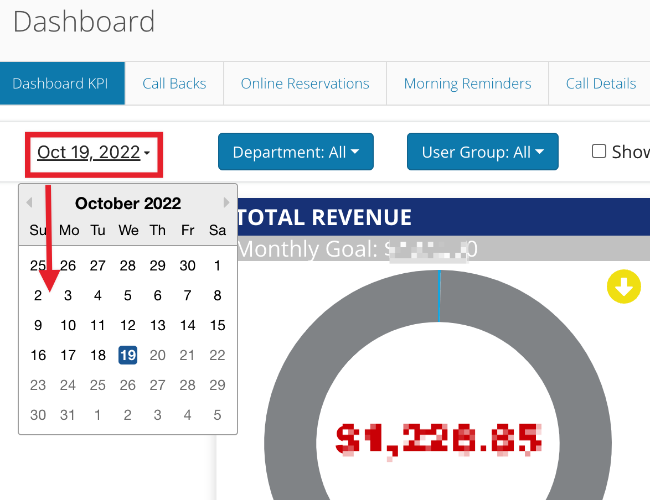Click the highlighted date 19

point(128,355)
